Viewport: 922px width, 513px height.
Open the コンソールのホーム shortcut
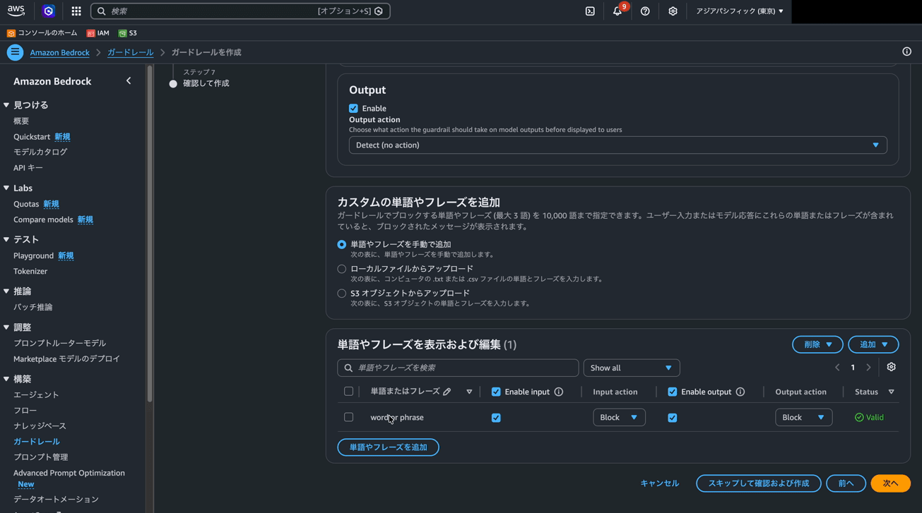(x=42, y=33)
